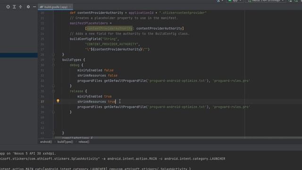302x170 pixels.
Task: Click 'minifyEnabled false' in the debug block
Action: 95,70
